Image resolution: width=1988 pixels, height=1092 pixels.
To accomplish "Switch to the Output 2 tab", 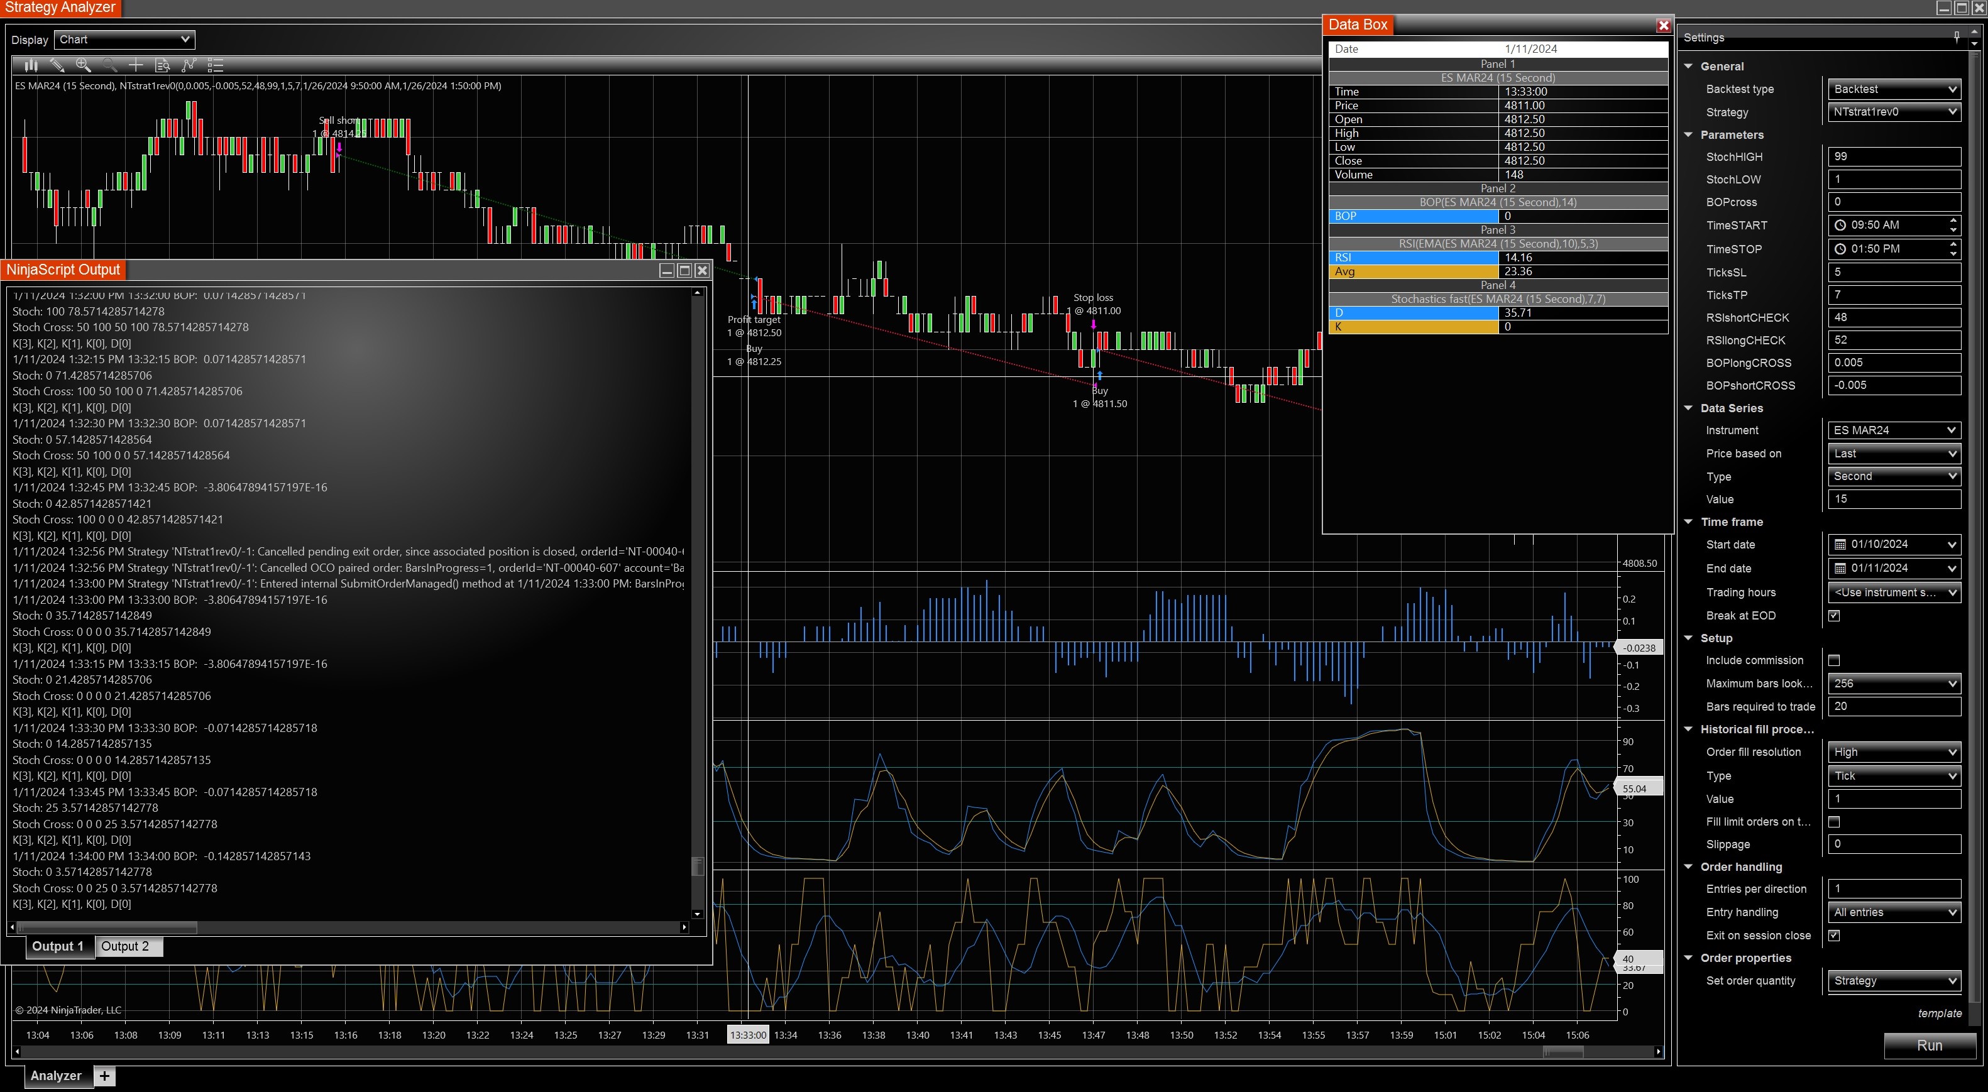I will [x=125, y=946].
